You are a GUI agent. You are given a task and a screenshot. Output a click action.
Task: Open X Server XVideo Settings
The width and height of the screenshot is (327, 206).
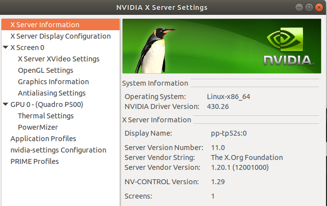59,59
